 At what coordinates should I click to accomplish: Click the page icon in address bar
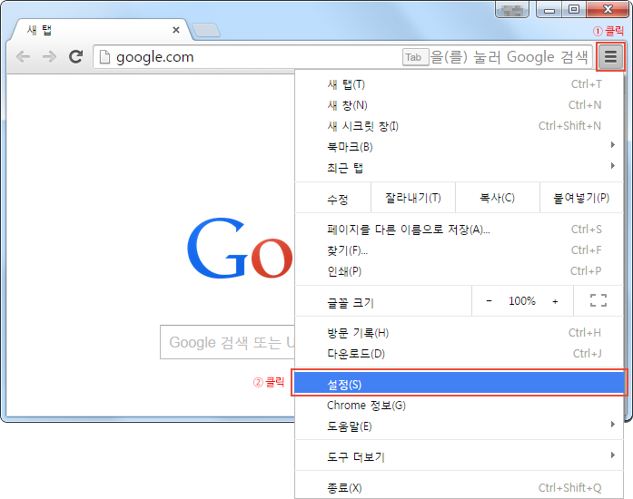pos(104,57)
